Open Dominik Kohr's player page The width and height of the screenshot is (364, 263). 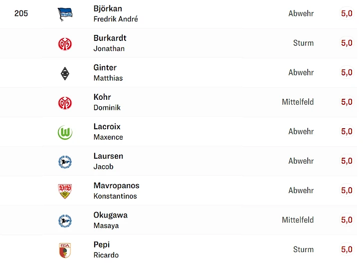[107, 102]
